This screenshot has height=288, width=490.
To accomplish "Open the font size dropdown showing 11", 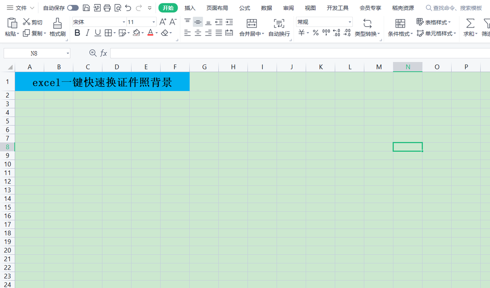I will pyautogui.click(x=154, y=22).
